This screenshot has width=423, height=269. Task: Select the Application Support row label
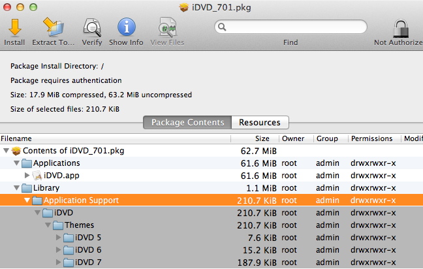(81, 200)
